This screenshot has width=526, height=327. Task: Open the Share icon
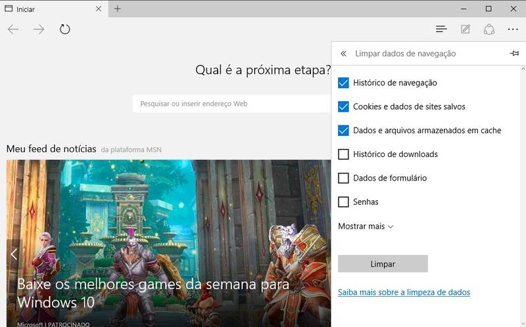pyautogui.click(x=489, y=30)
